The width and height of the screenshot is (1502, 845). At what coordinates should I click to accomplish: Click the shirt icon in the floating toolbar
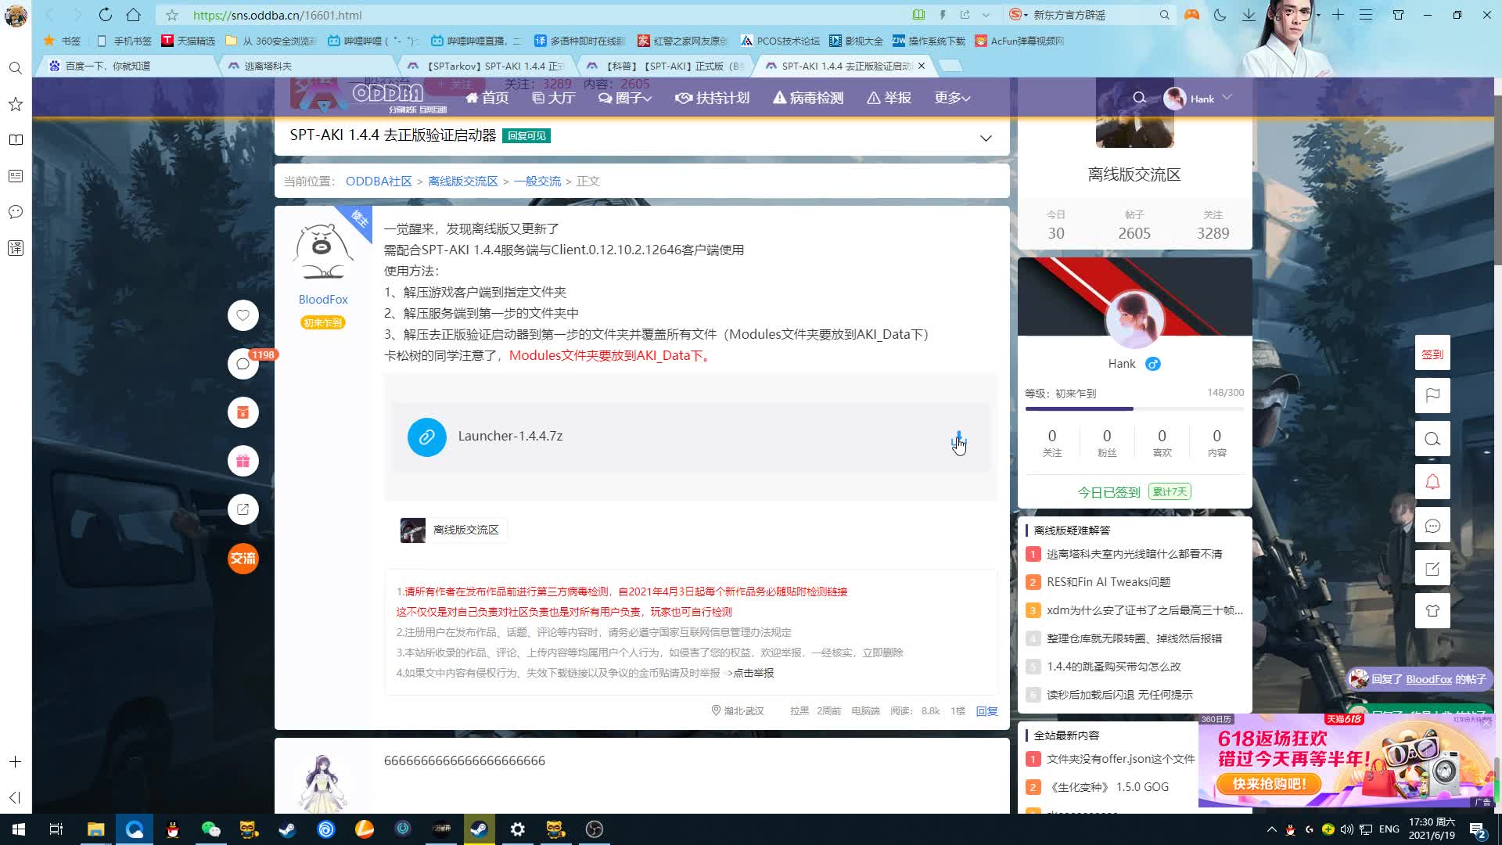pyautogui.click(x=1432, y=611)
